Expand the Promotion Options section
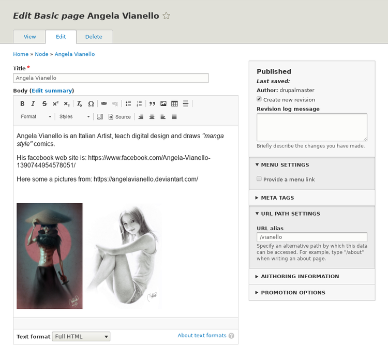This screenshot has height=346, width=388. (293, 292)
